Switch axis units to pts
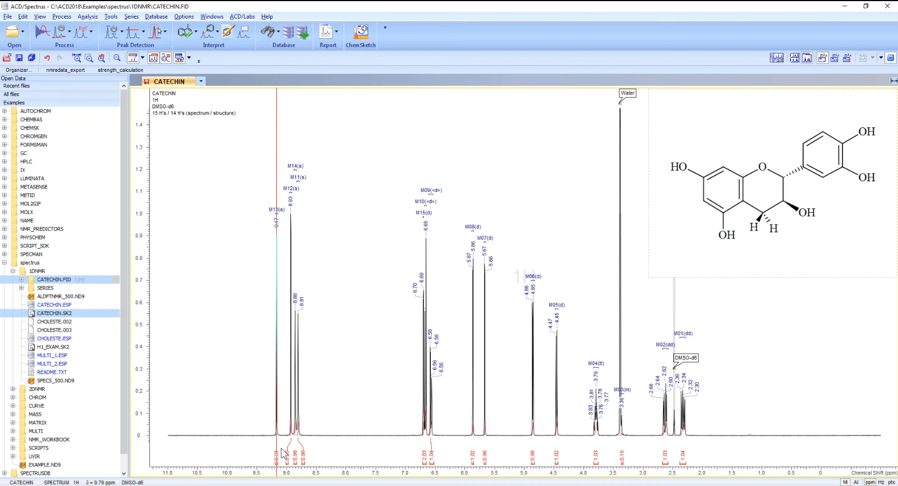 click(x=891, y=482)
